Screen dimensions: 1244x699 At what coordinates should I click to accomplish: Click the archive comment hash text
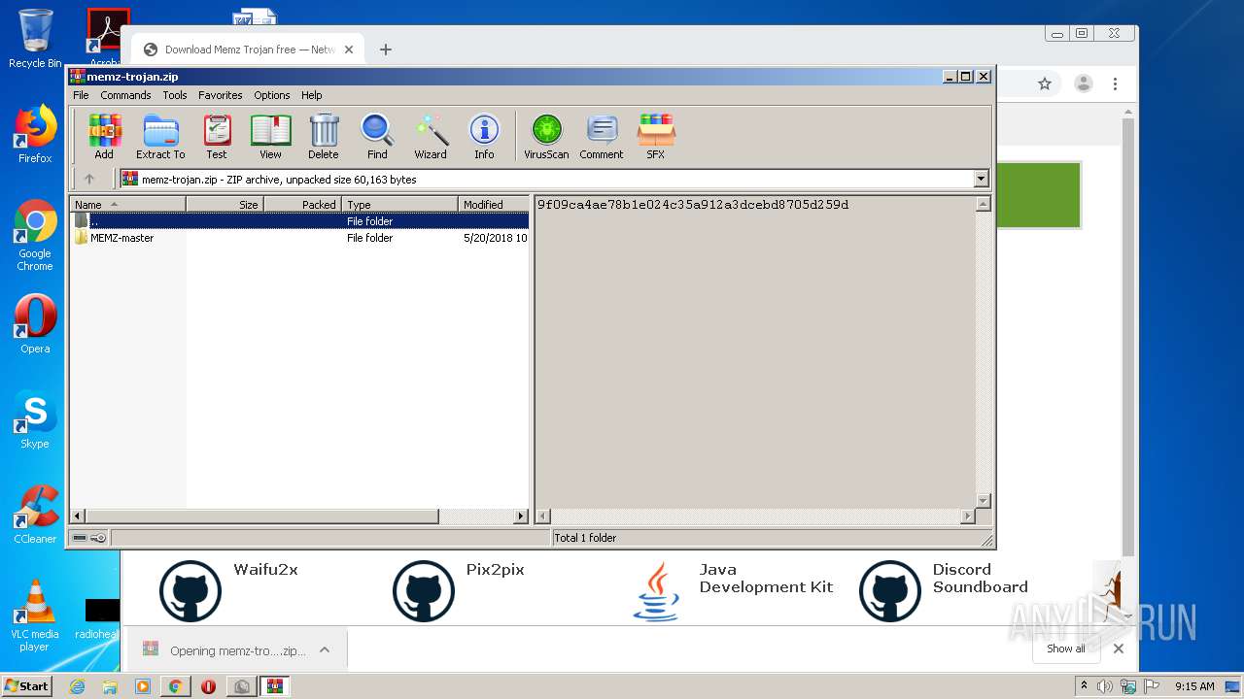693,205
